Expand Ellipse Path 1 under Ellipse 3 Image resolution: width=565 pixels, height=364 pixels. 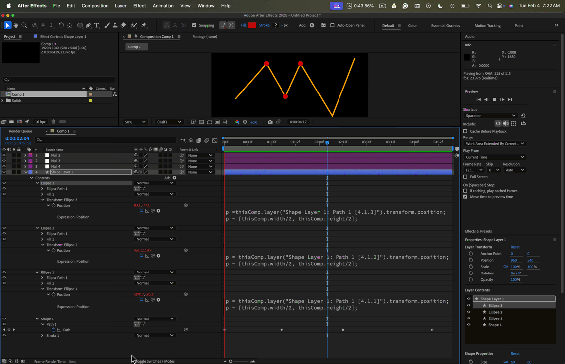coord(42,189)
